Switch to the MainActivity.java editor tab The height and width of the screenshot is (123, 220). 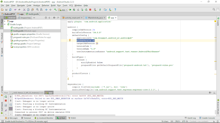click(x=95, y=18)
